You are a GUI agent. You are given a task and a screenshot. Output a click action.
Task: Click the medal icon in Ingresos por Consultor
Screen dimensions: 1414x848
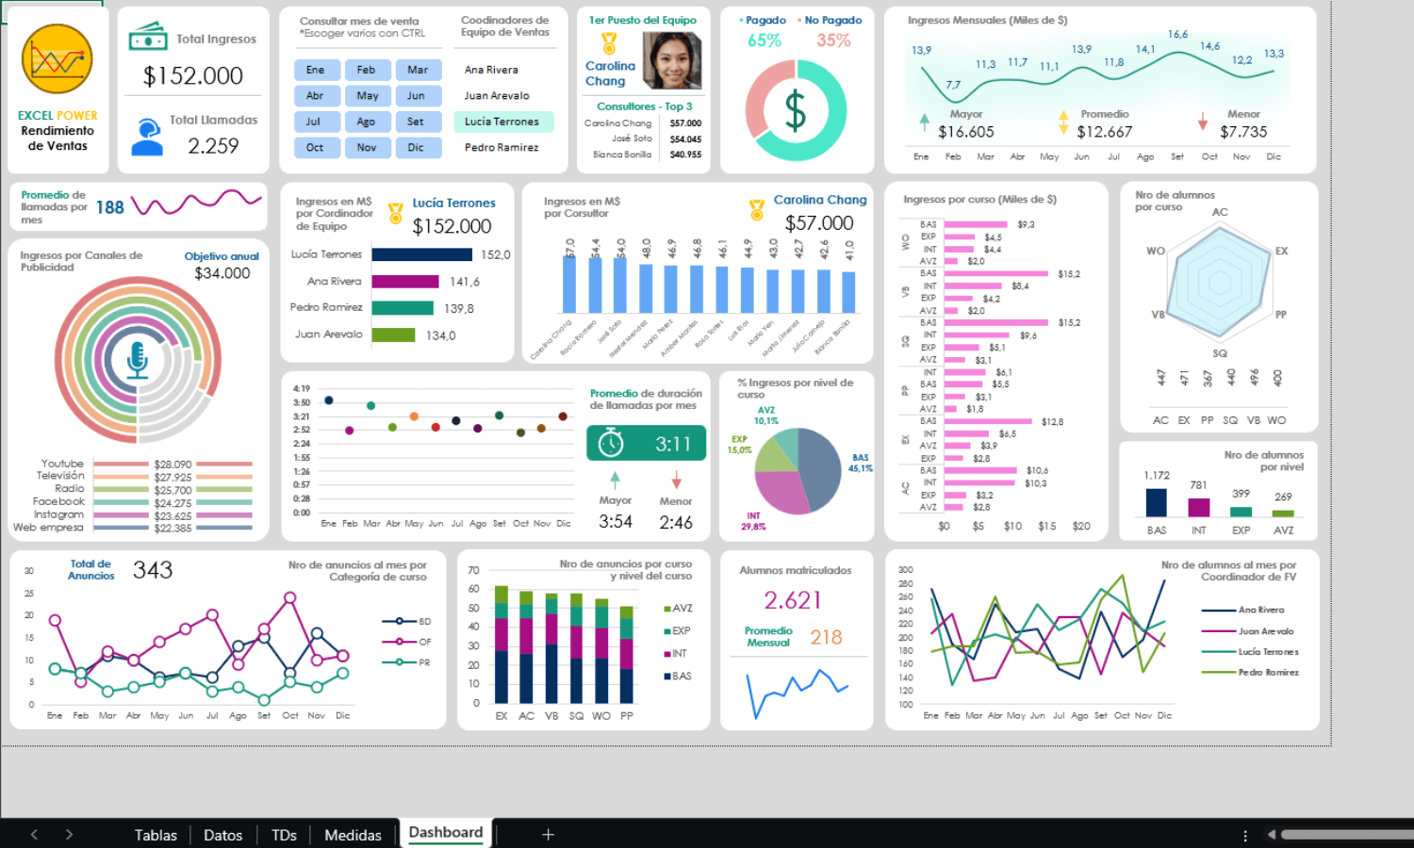756,210
